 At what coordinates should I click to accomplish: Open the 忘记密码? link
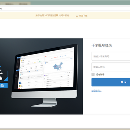click(96, 91)
